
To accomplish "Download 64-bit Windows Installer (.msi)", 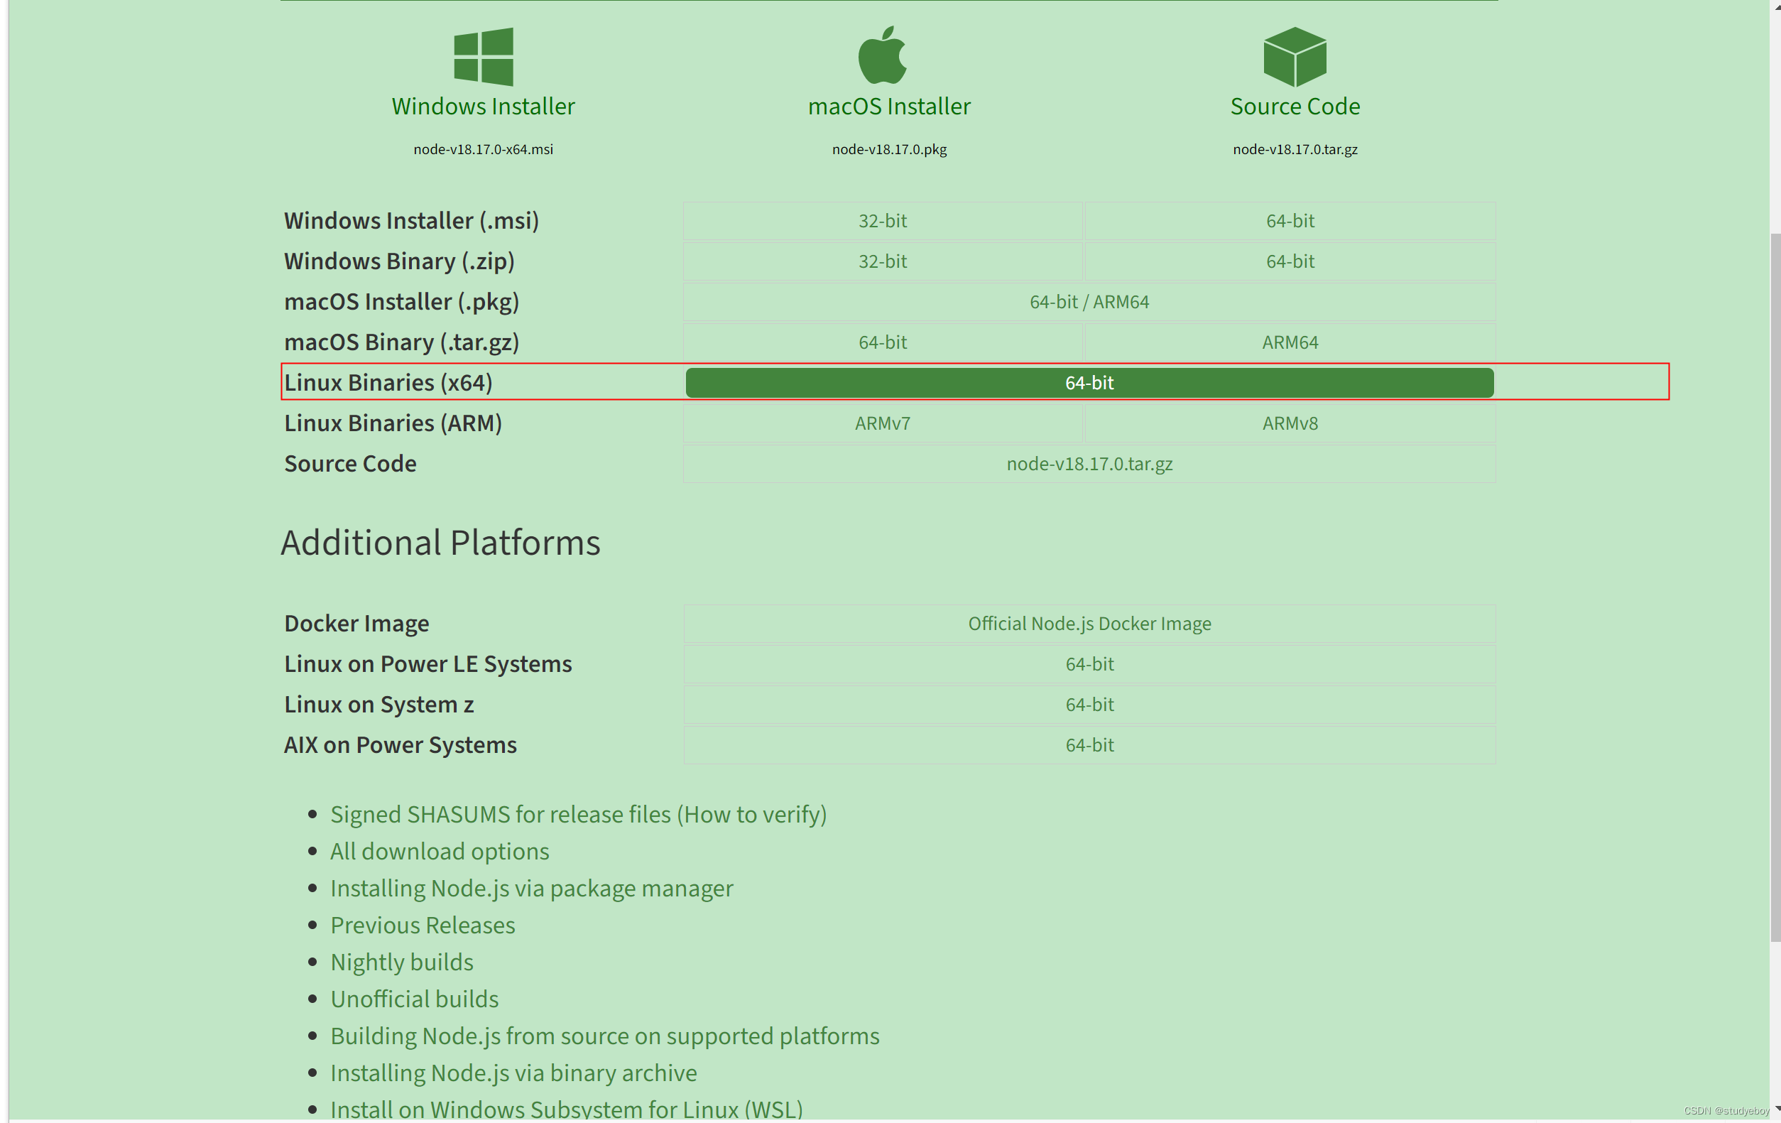I will tap(1290, 221).
